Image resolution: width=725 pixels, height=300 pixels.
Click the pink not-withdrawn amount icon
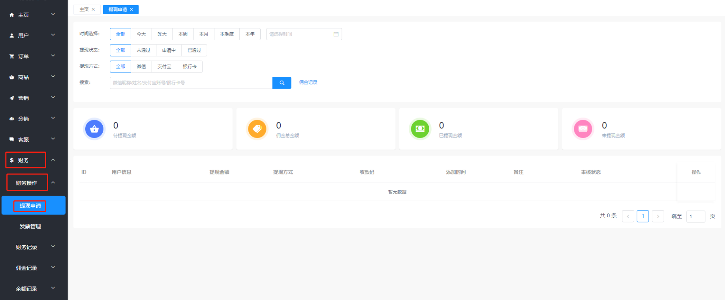pyautogui.click(x=583, y=129)
